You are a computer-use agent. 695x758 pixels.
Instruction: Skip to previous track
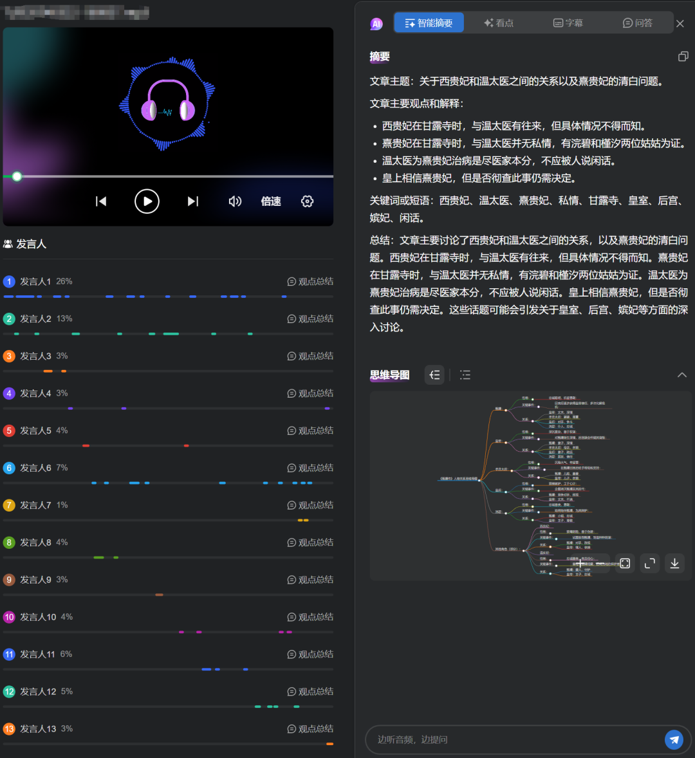101,201
